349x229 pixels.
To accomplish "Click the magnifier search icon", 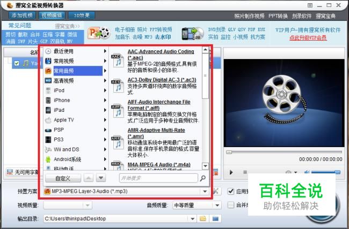I will (203, 178).
